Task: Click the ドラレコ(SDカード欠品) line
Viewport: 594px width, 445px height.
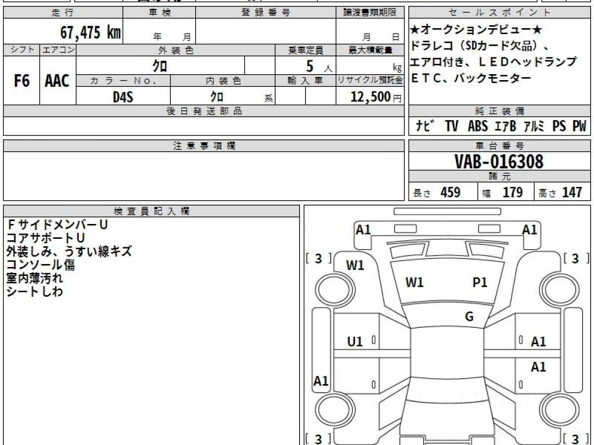Action: pos(480,46)
